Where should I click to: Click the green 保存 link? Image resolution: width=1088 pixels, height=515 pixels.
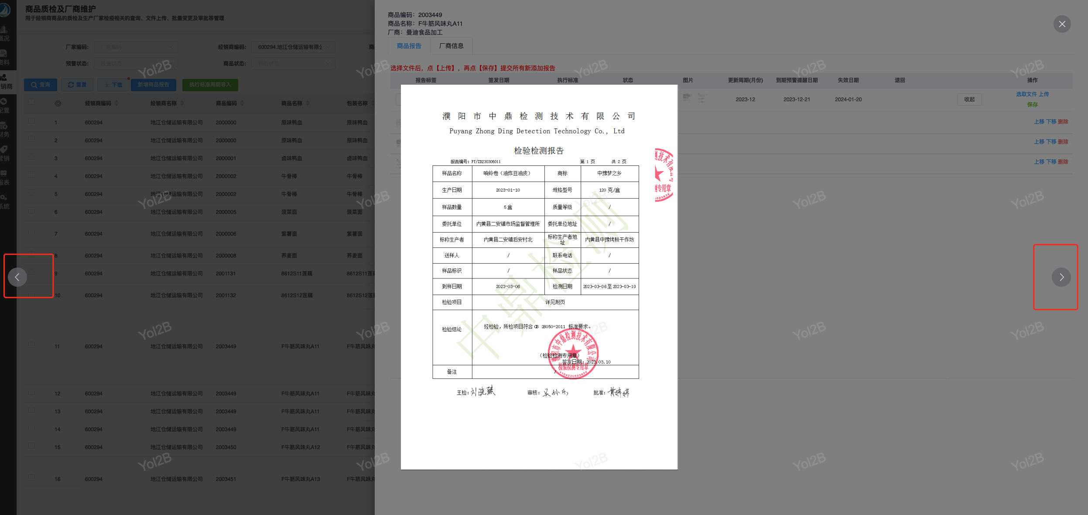pos(1032,105)
